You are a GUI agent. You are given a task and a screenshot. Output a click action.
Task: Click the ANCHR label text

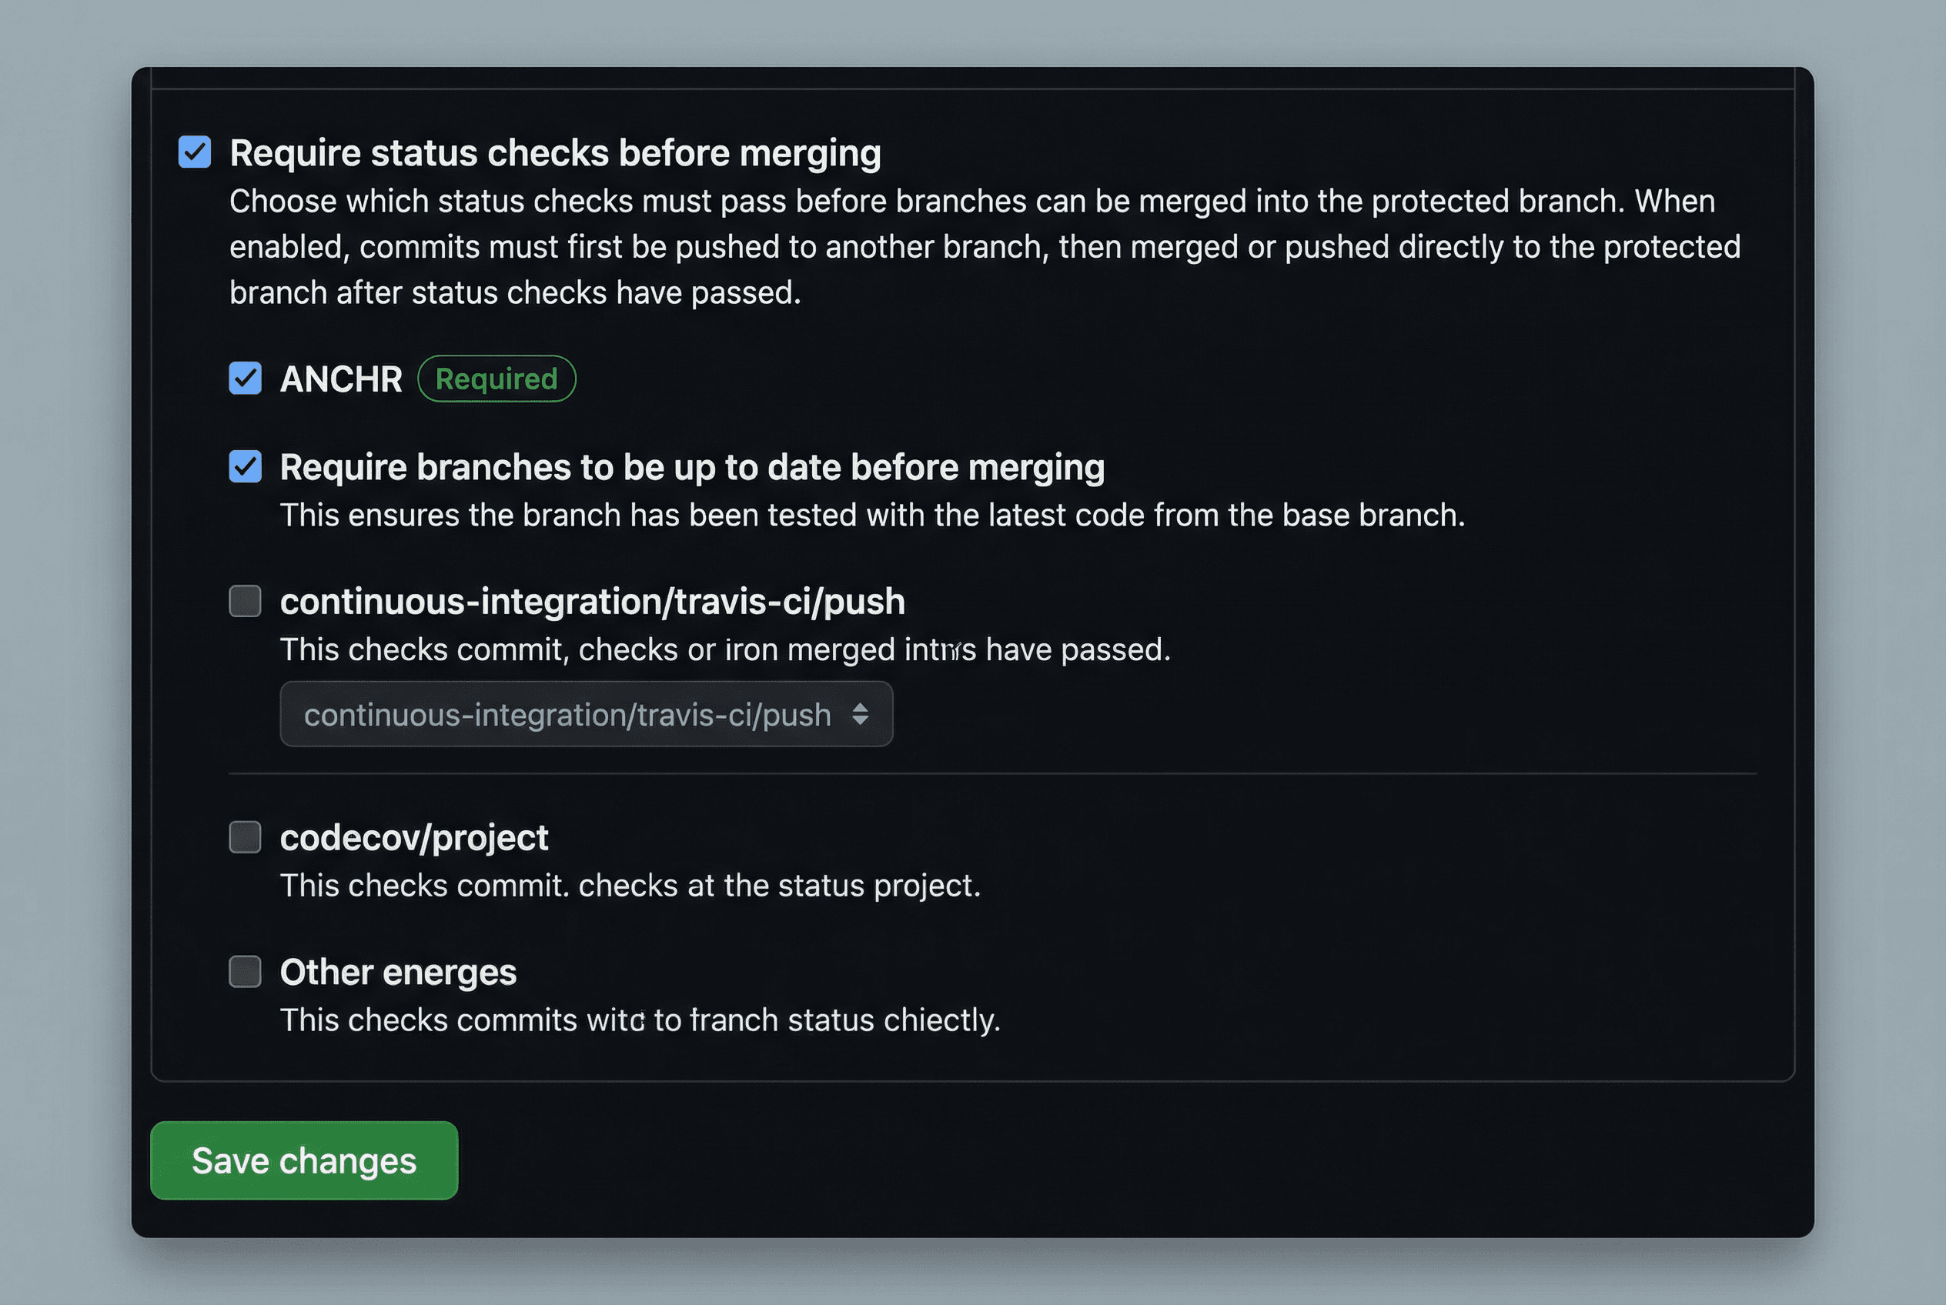[342, 379]
